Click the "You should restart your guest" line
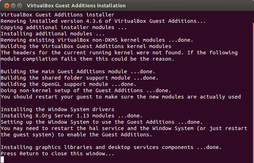This screenshot has height=163, width=254. [x=121, y=97]
